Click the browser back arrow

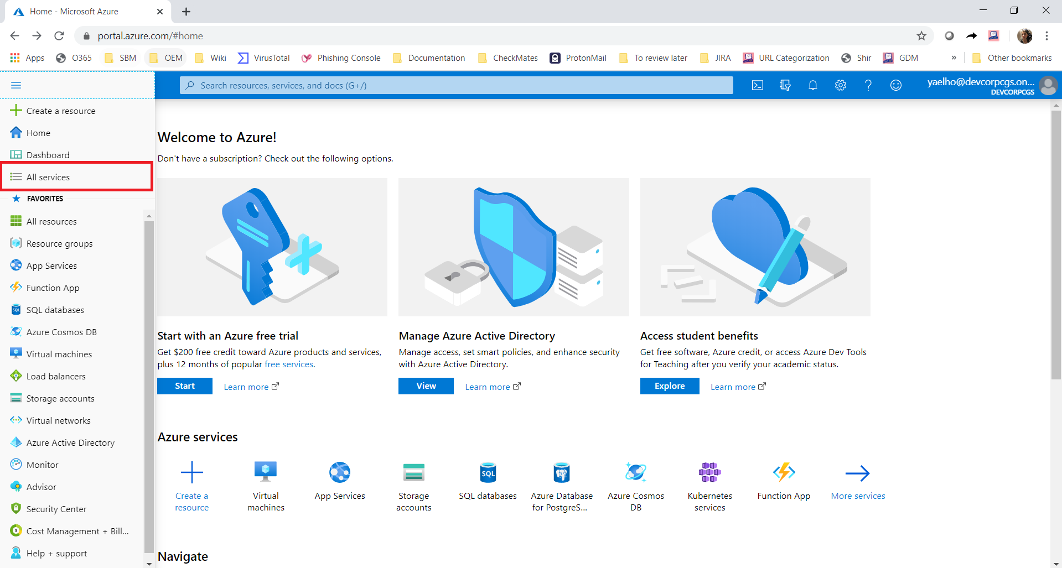pos(15,36)
